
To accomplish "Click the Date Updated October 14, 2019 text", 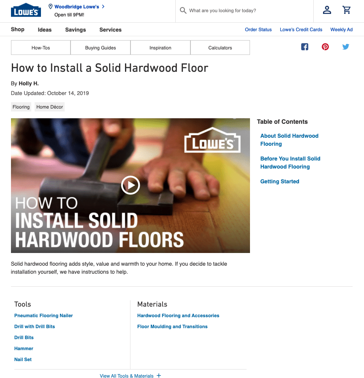I will 50,93.
